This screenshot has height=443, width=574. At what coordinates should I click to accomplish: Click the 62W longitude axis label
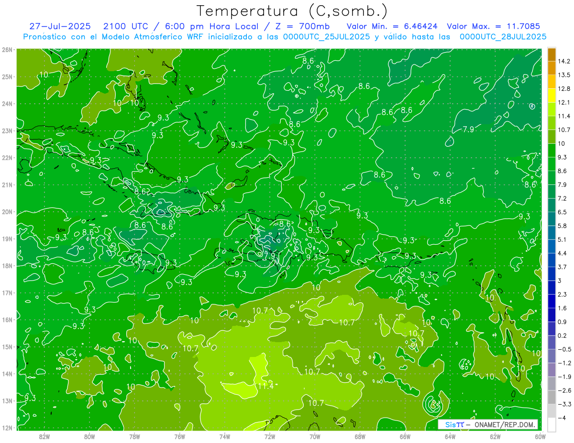click(495, 437)
